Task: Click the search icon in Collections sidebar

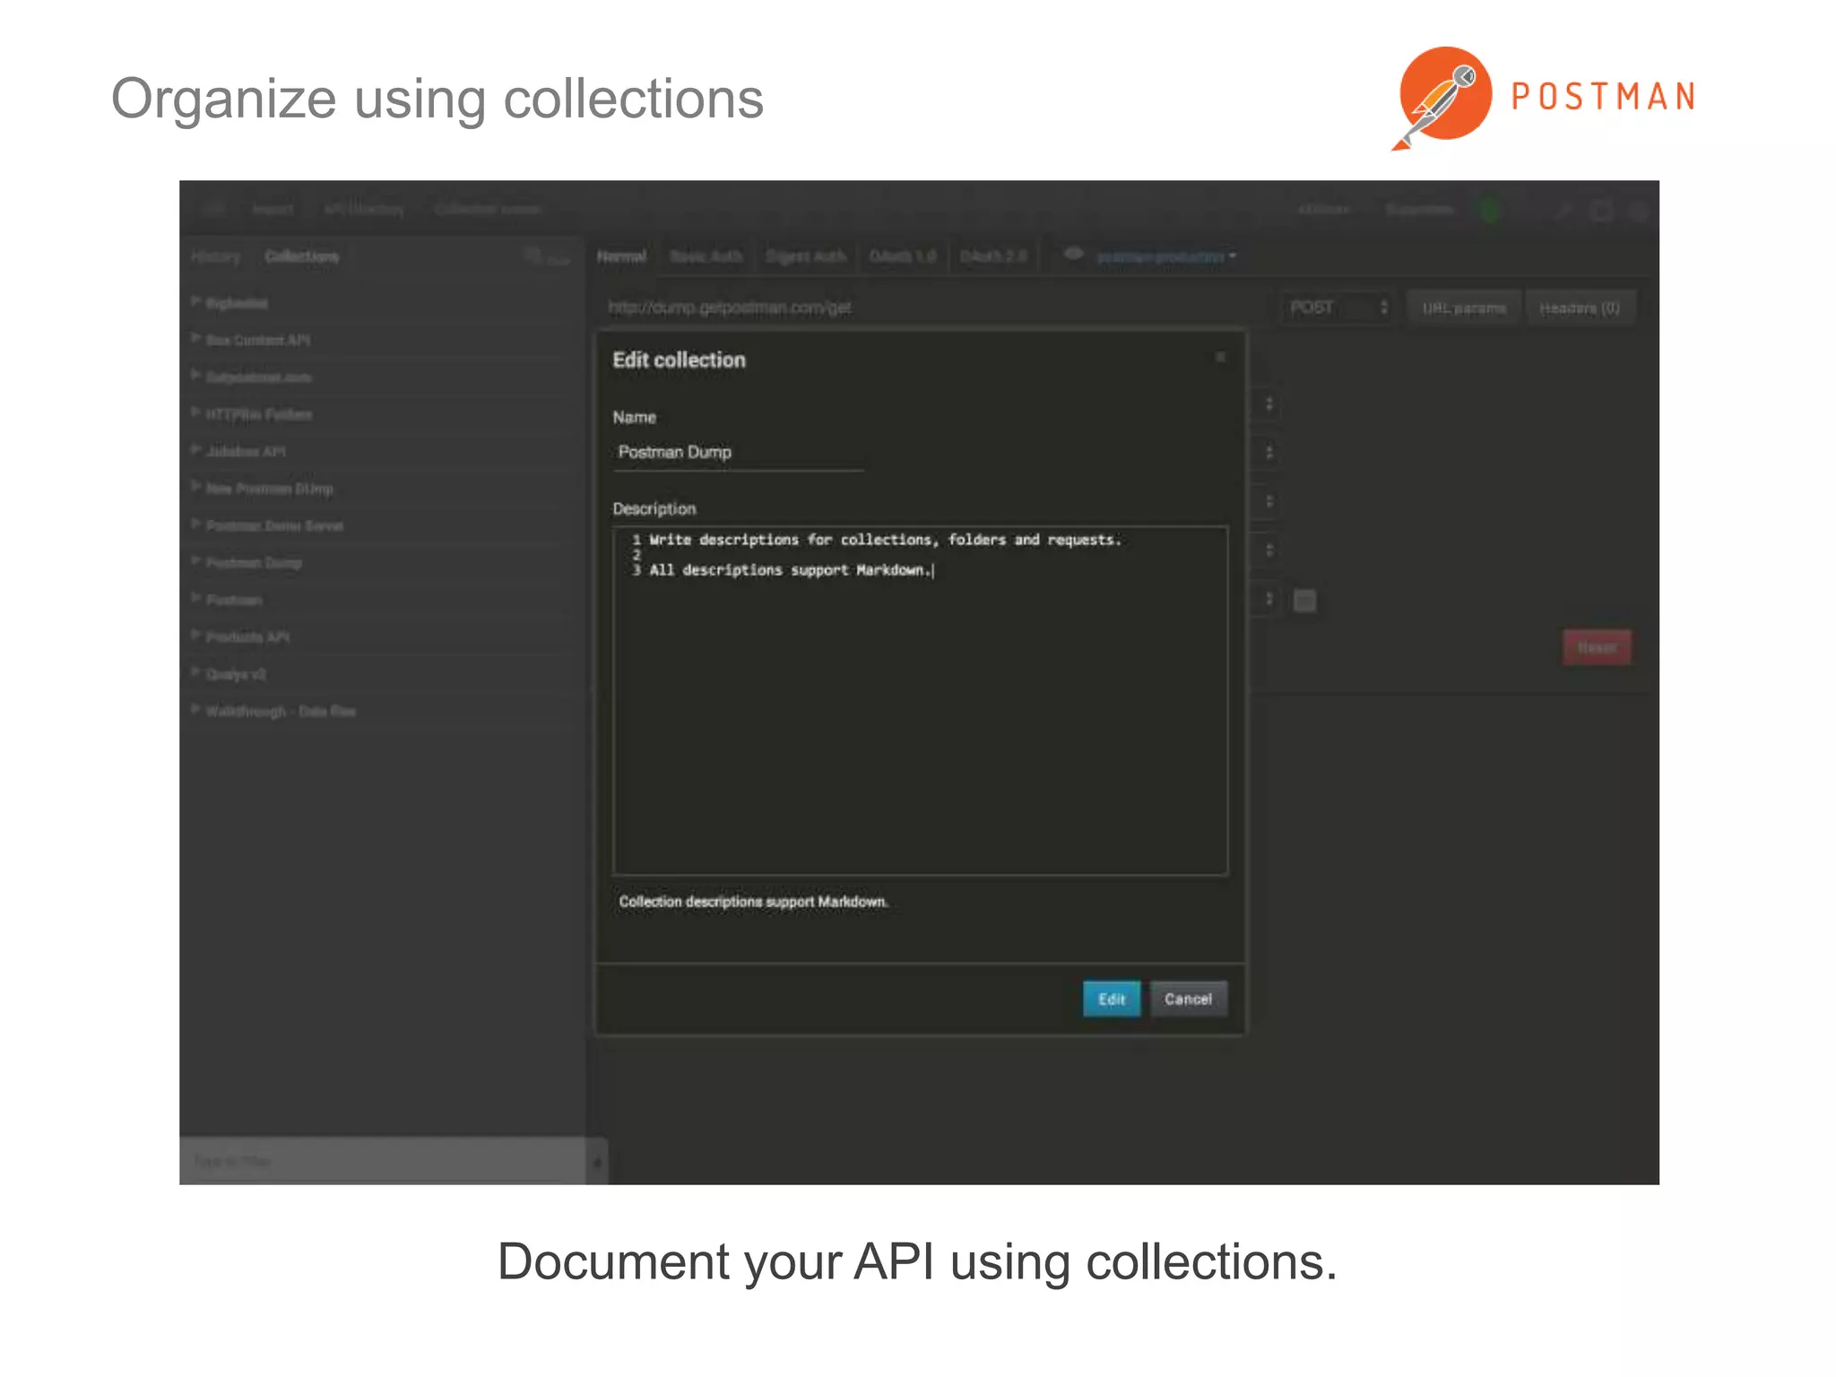Action: coord(533,255)
